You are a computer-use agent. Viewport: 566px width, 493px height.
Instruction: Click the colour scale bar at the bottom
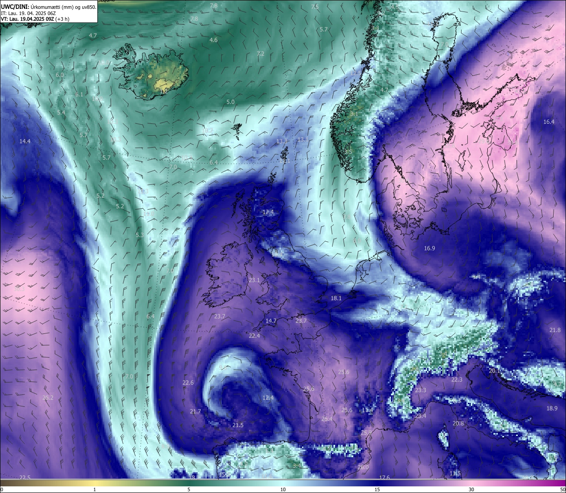[283, 482]
